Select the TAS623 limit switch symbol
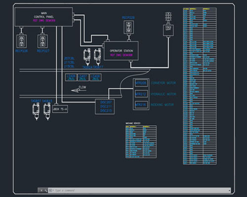247x197 pixels. point(47,112)
